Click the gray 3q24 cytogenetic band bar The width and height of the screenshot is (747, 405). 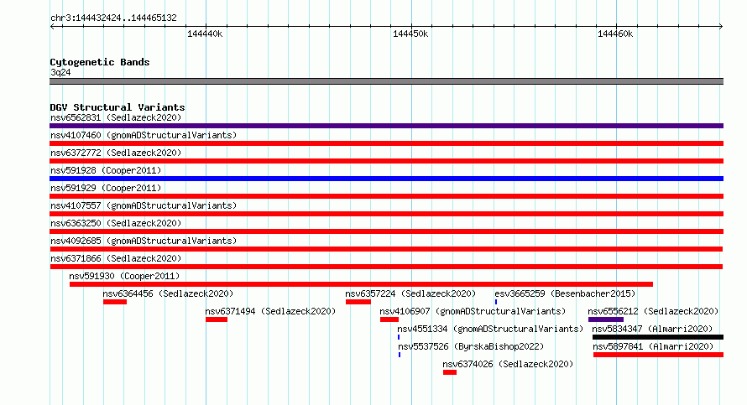coord(386,81)
